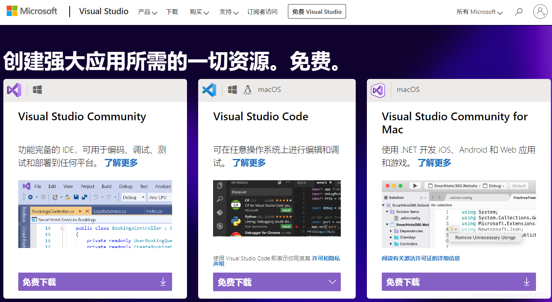Image resolution: width=552 pixels, height=302 pixels.
Task: Expand chevron on VS Code download button
Action: (x=331, y=282)
